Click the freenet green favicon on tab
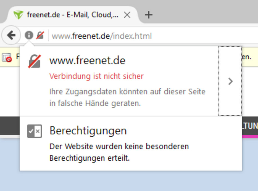Viewport: 258px width, 191px height. (x=18, y=15)
